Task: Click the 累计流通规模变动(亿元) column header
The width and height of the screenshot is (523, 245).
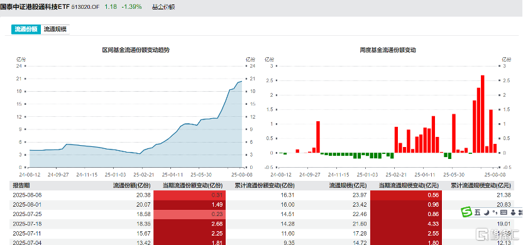Action: pos(480,186)
